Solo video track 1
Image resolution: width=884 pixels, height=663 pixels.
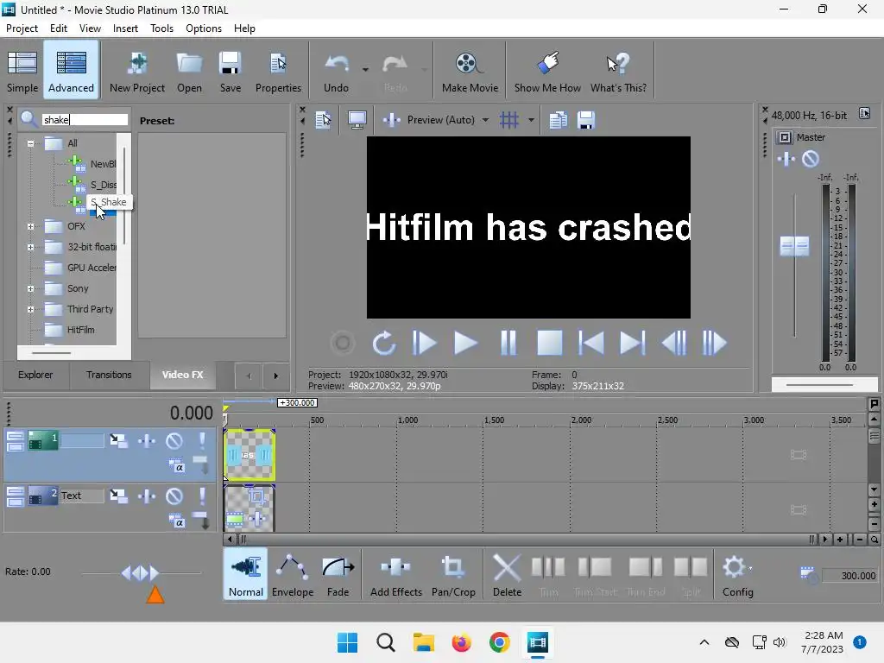(x=201, y=441)
